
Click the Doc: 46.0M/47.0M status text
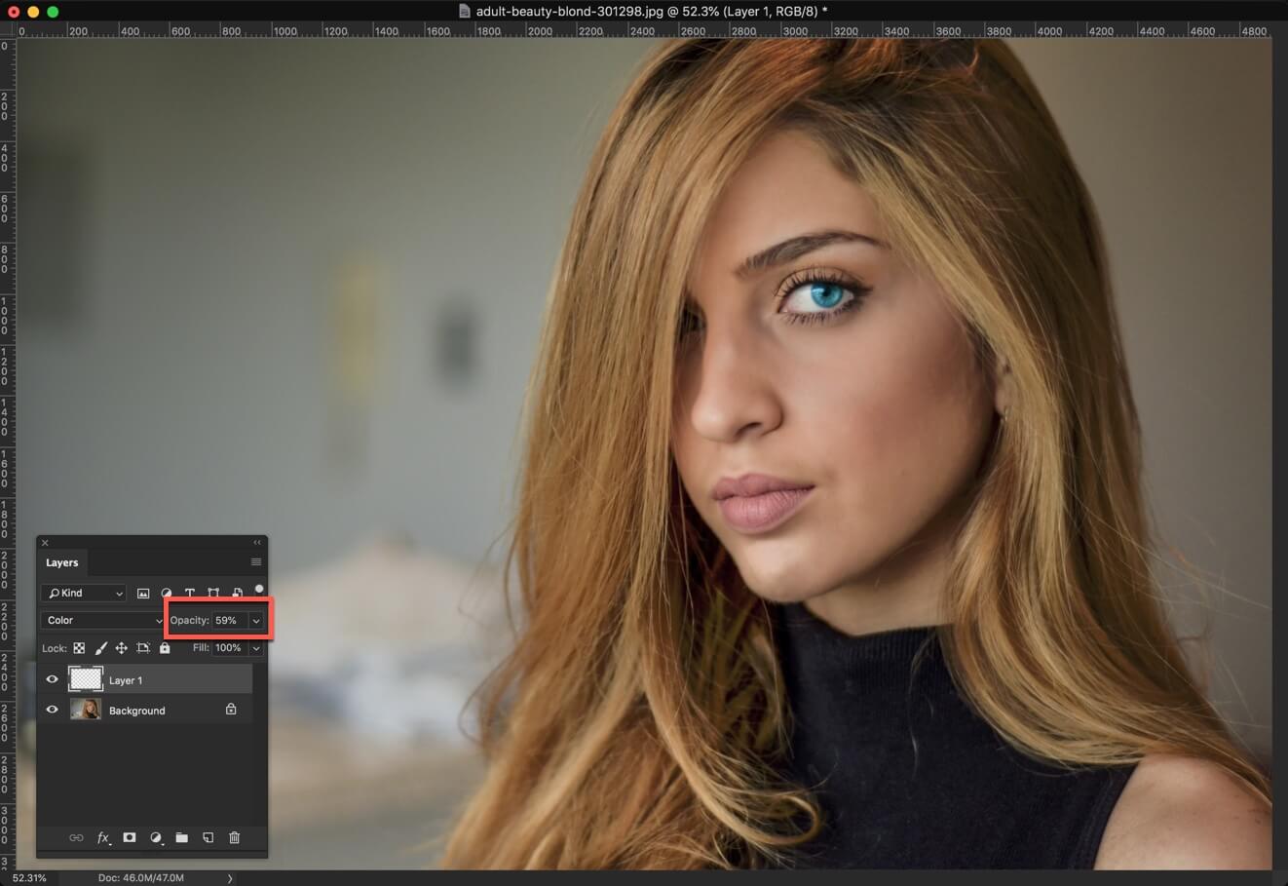pyautogui.click(x=140, y=878)
